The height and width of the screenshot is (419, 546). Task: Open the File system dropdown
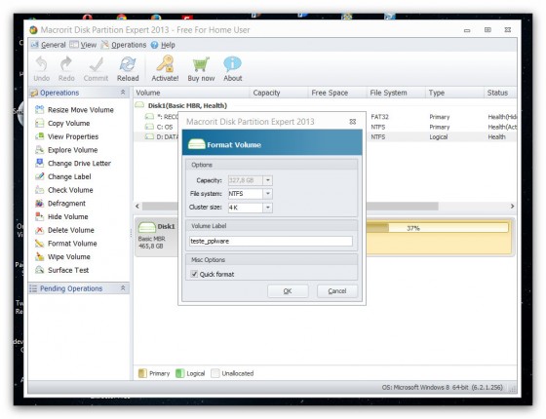(268, 194)
